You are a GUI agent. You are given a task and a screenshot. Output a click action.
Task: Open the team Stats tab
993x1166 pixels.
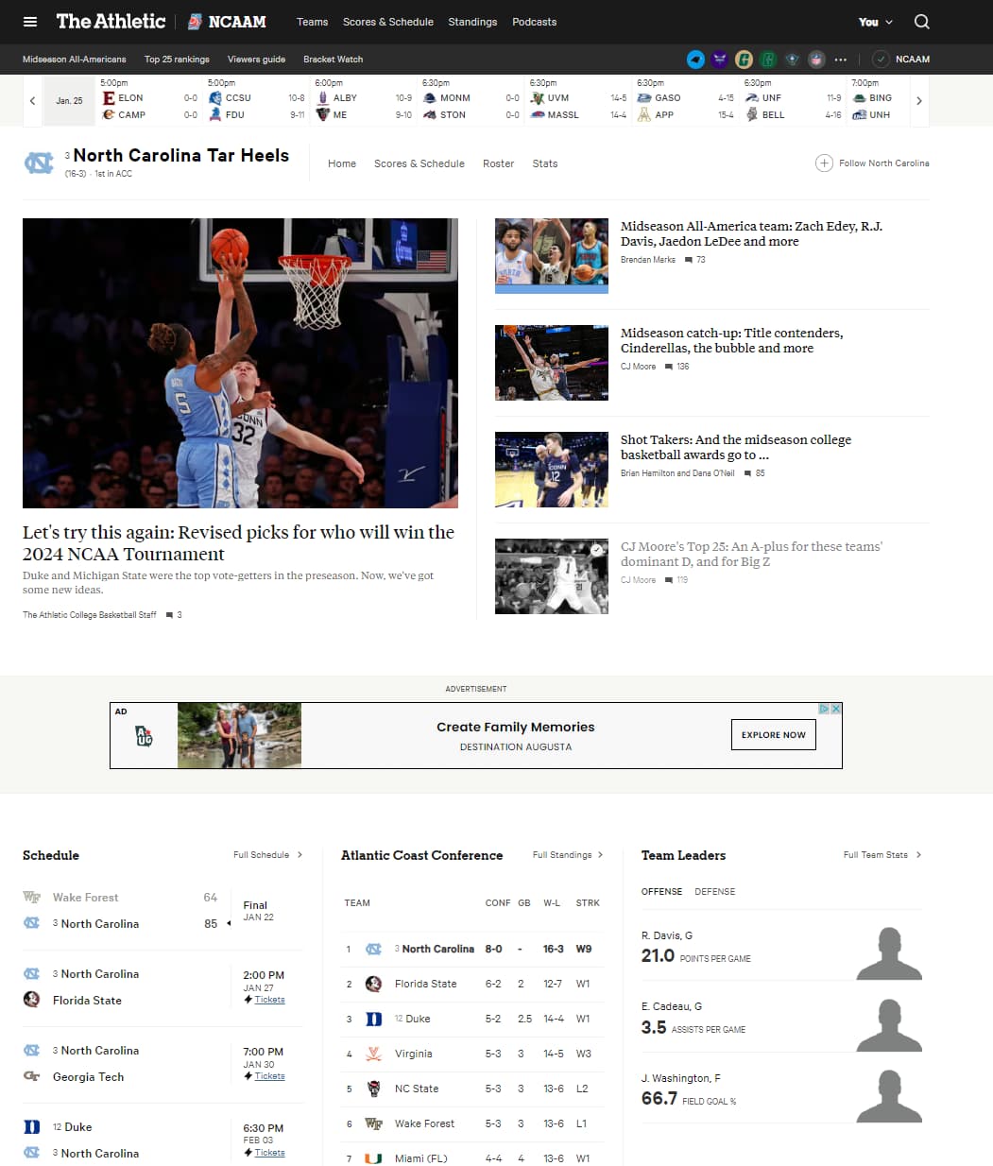[x=545, y=163]
